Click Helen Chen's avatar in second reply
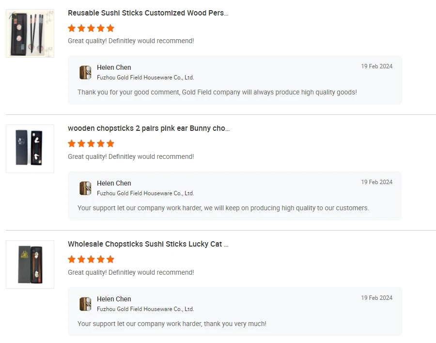The image size is (436, 343). tap(85, 188)
